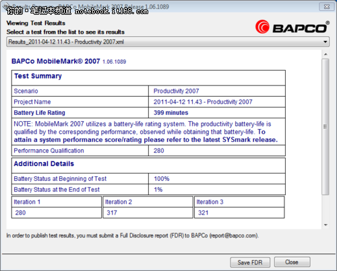Image resolution: width=337 pixels, height=271 pixels.
Task: Click the '1%' end battery value
Action: (158, 190)
